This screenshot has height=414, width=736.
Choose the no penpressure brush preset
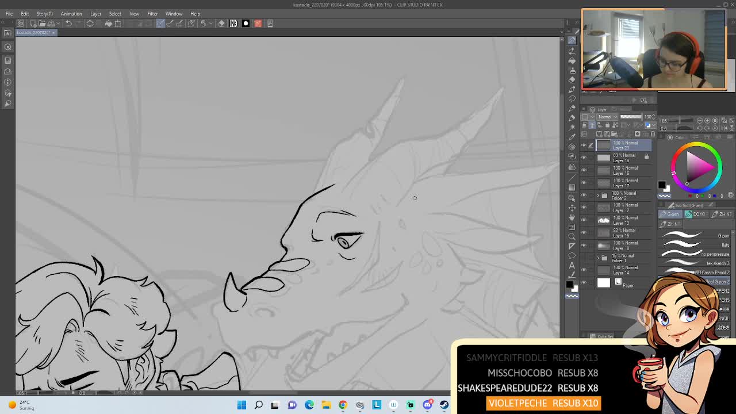point(695,254)
